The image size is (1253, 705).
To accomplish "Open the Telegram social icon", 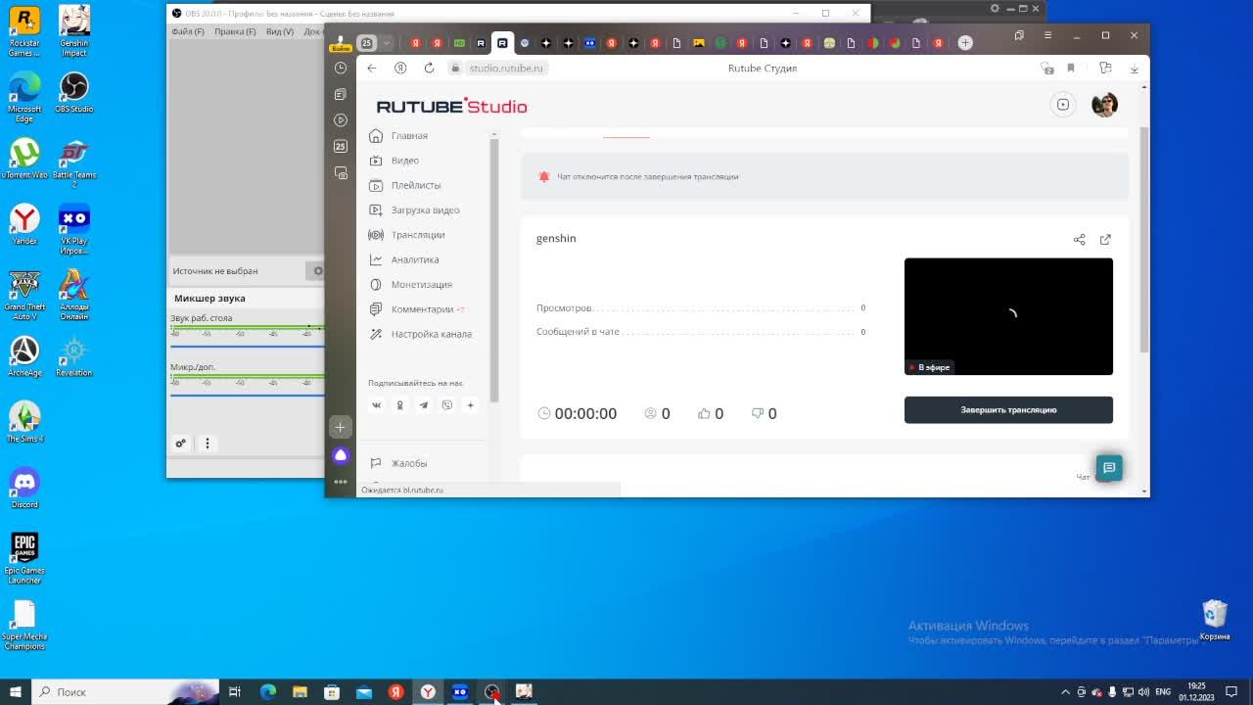I will [423, 405].
